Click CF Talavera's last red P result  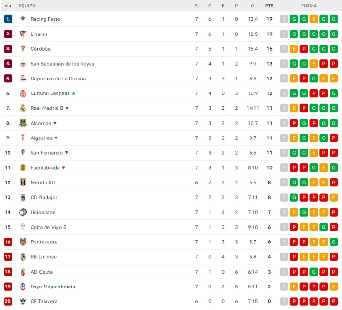pos(334,301)
